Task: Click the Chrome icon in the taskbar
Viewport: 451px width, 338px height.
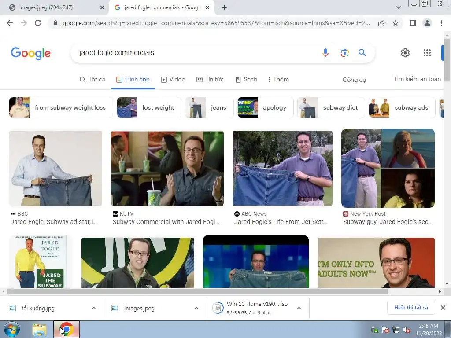Action: tap(67, 330)
